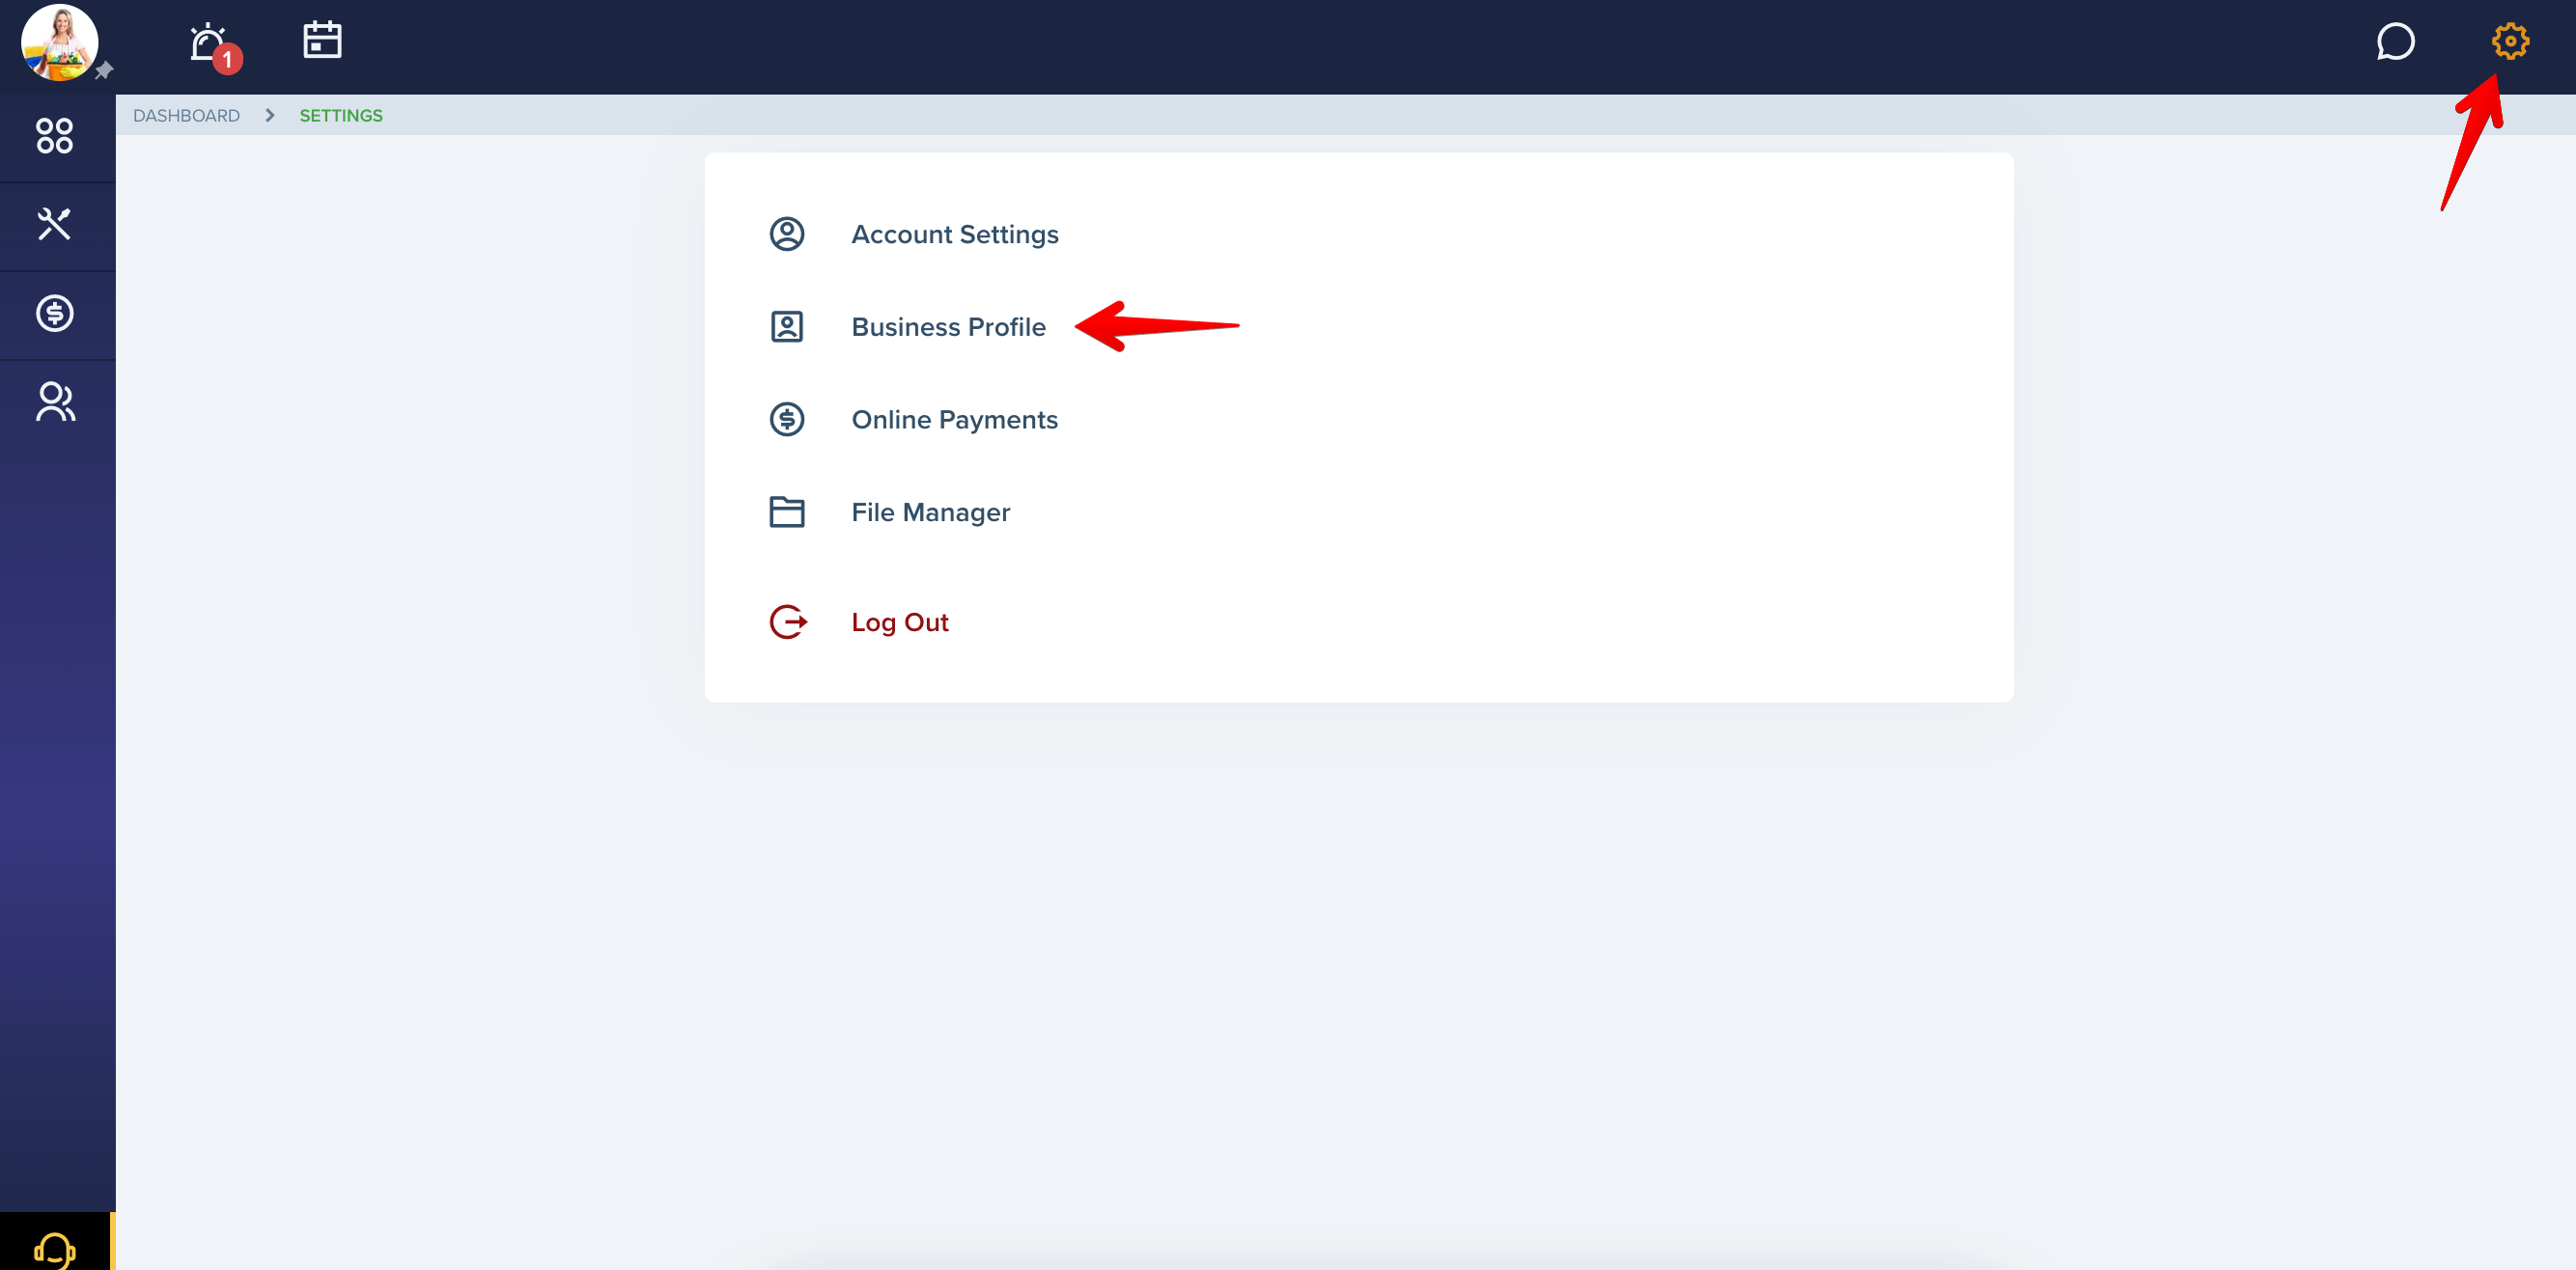The image size is (2576, 1270).
Task: Click the red Log Out arrow icon
Action: point(788,622)
